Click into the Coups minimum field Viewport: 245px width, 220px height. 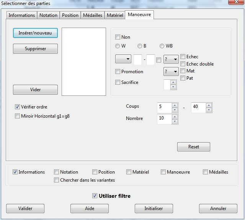click(x=164, y=107)
